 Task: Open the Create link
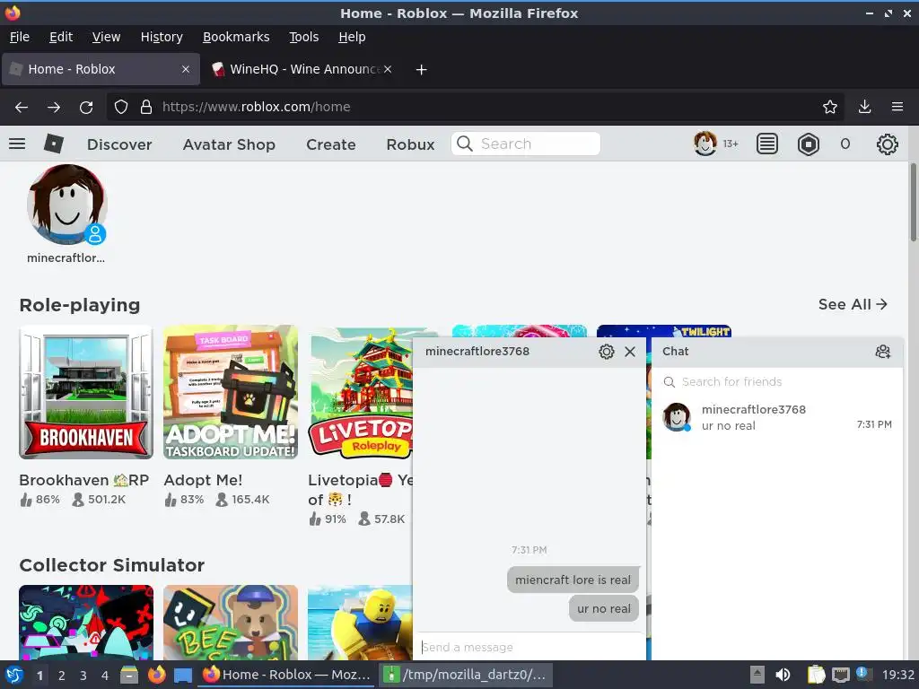[330, 144]
